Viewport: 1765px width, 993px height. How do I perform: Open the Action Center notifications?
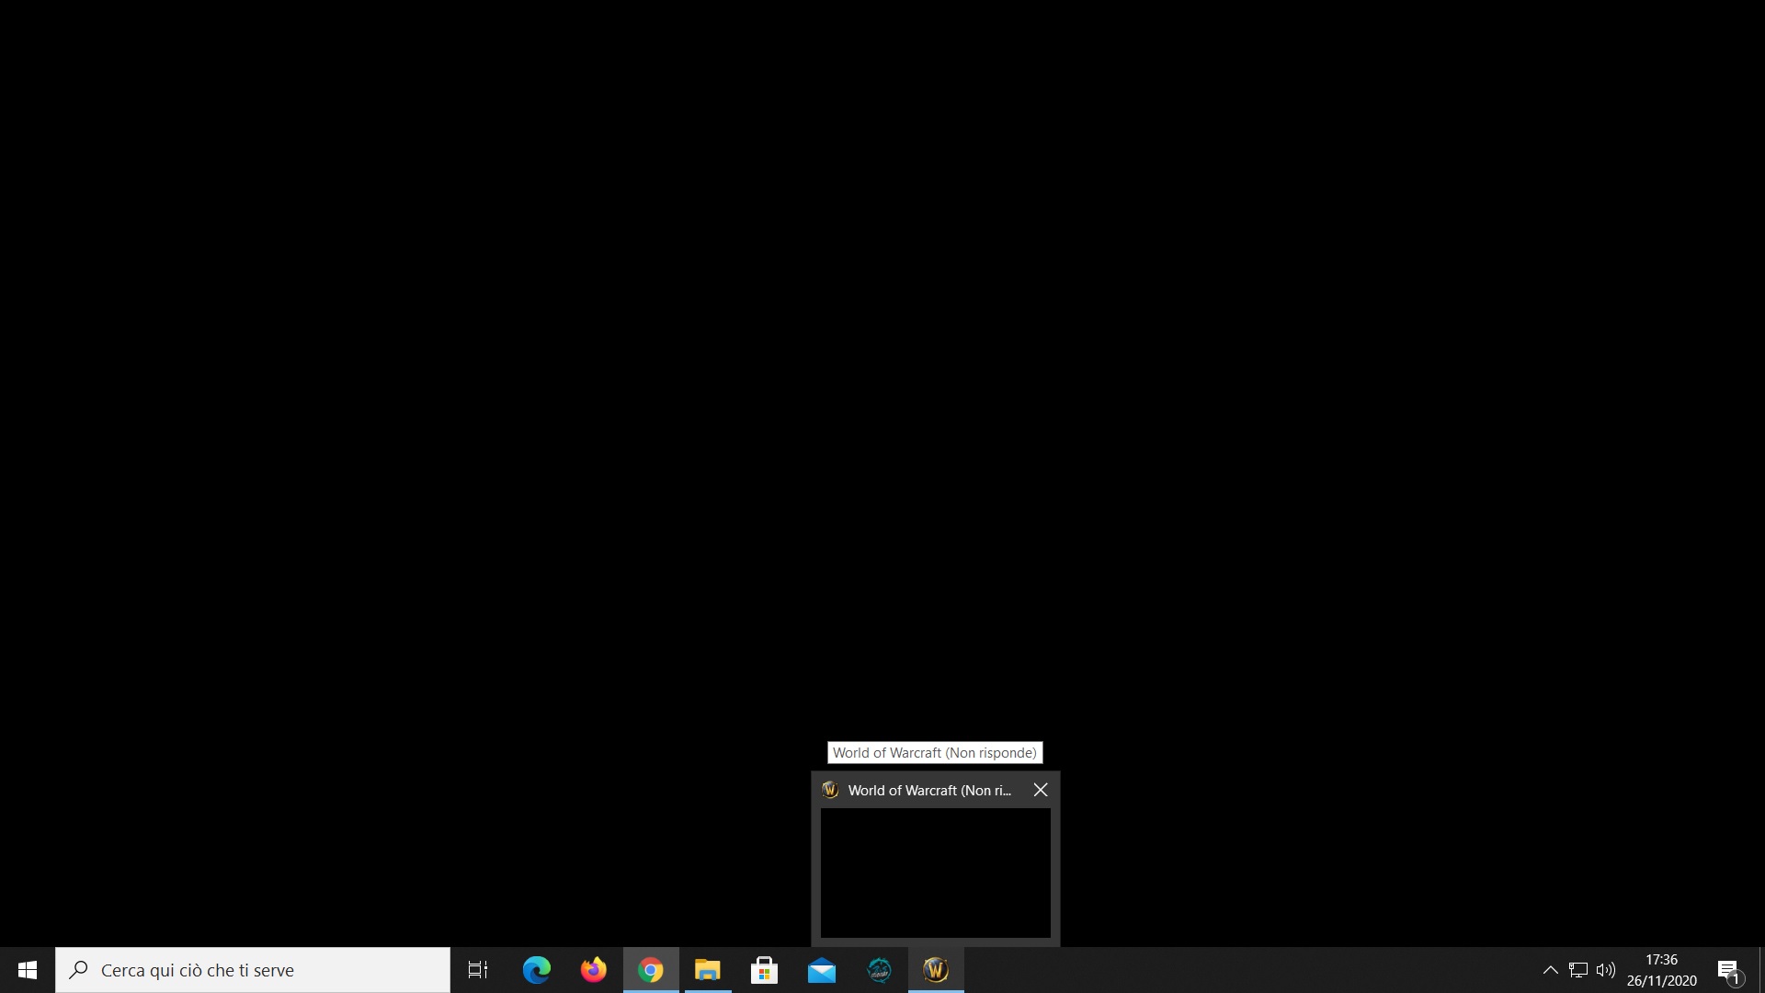[x=1728, y=970]
